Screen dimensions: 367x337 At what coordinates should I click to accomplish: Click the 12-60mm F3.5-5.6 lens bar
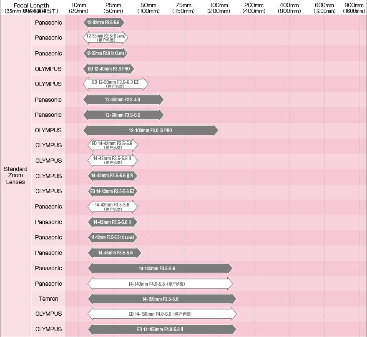click(123, 115)
